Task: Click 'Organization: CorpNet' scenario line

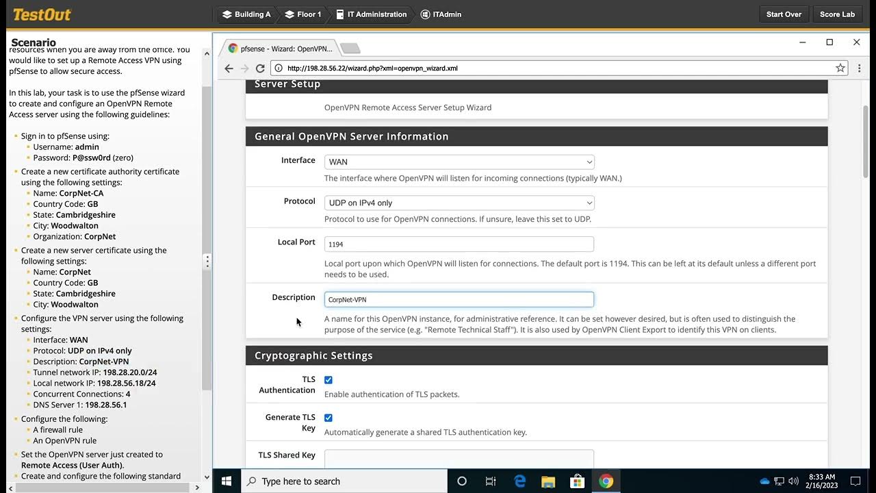Action: (75, 237)
